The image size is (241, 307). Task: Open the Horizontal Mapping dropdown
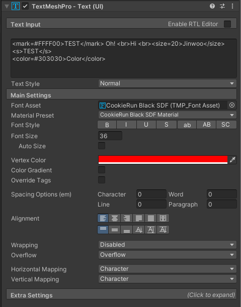[167, 269]
